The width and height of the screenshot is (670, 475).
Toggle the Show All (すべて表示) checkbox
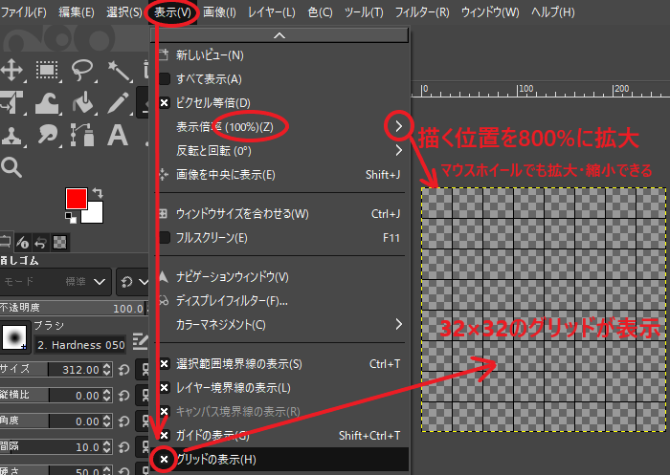tap(165, 79)
